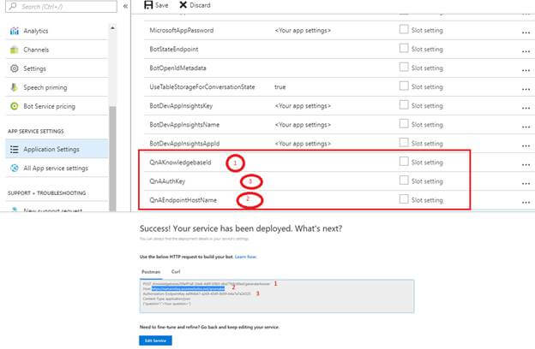
Task: Open the Channels box icon
Action: (x=15, y=50)
